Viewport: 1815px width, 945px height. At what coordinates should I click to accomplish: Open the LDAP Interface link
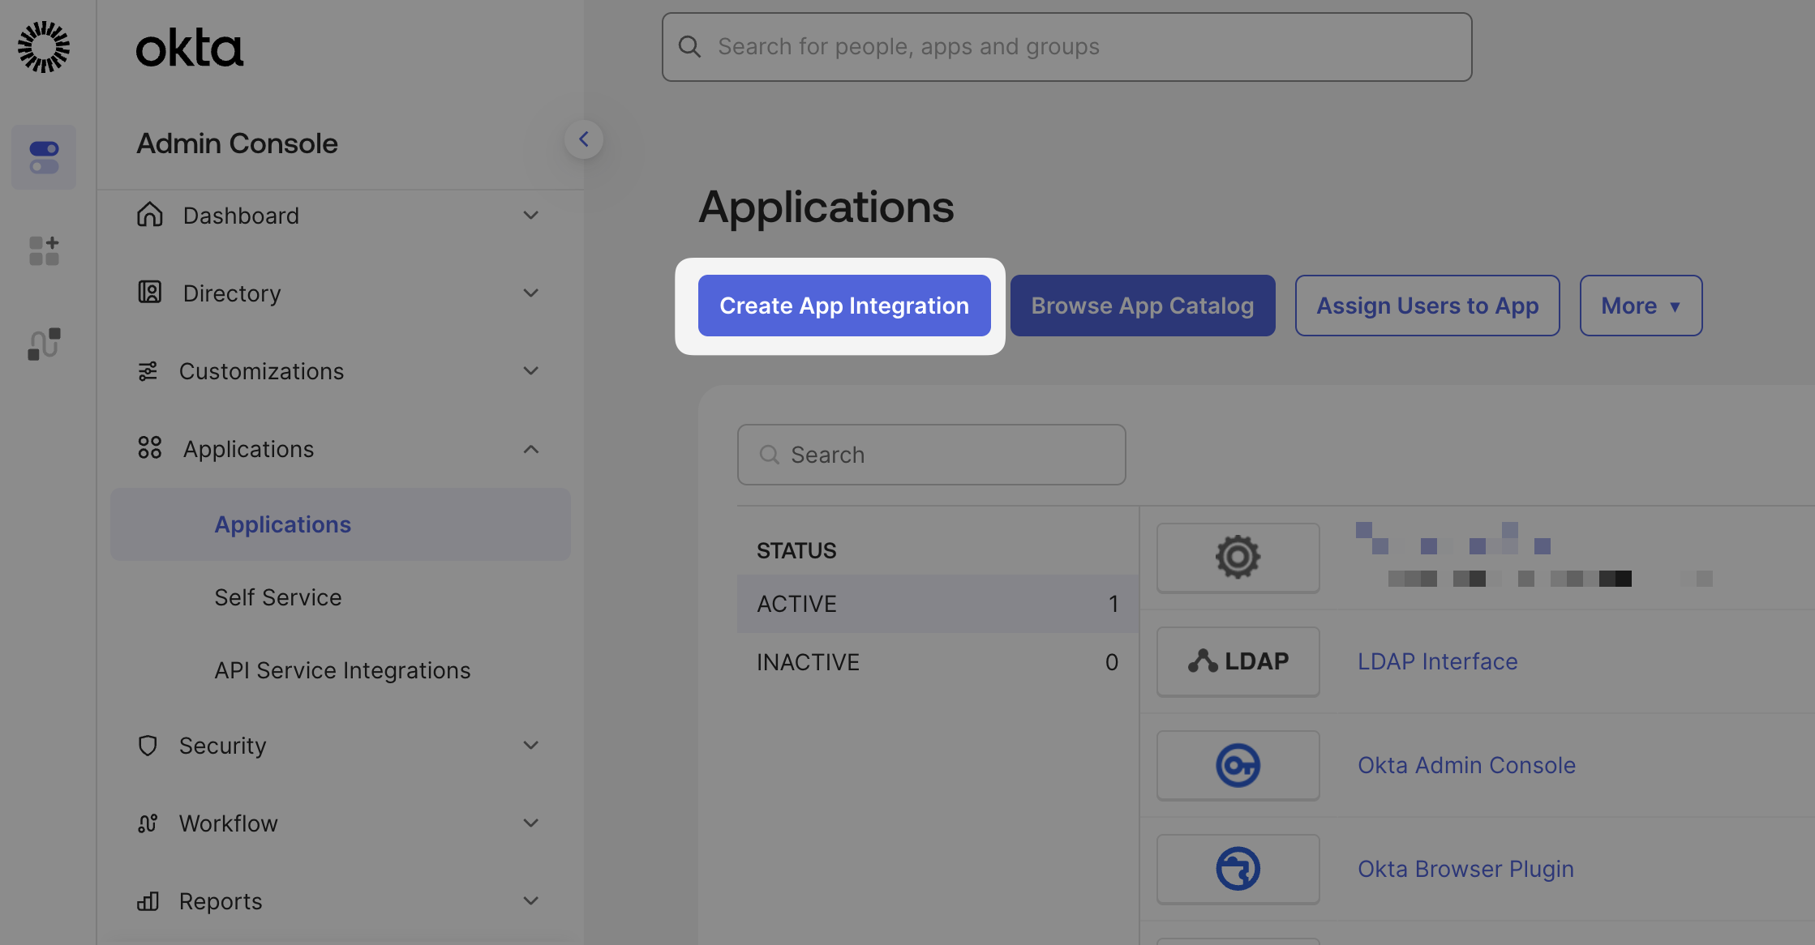point(1437,661)
